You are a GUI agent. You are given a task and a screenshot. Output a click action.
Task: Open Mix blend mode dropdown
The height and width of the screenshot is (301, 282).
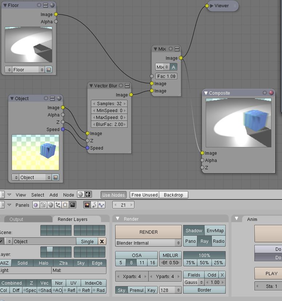point(162,67)
